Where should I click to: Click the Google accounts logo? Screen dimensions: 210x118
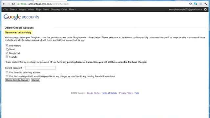[x=21, y=17]
